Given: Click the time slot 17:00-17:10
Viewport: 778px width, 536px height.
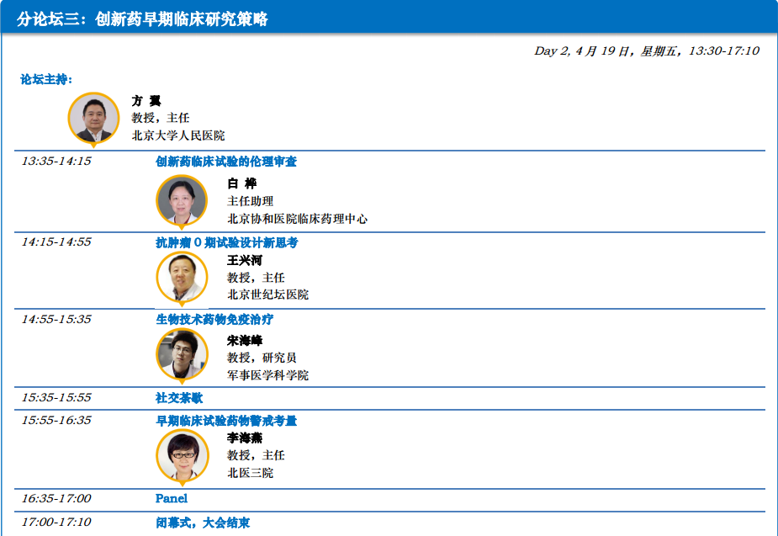Looking at the screenshot, I should coord(56,522).
